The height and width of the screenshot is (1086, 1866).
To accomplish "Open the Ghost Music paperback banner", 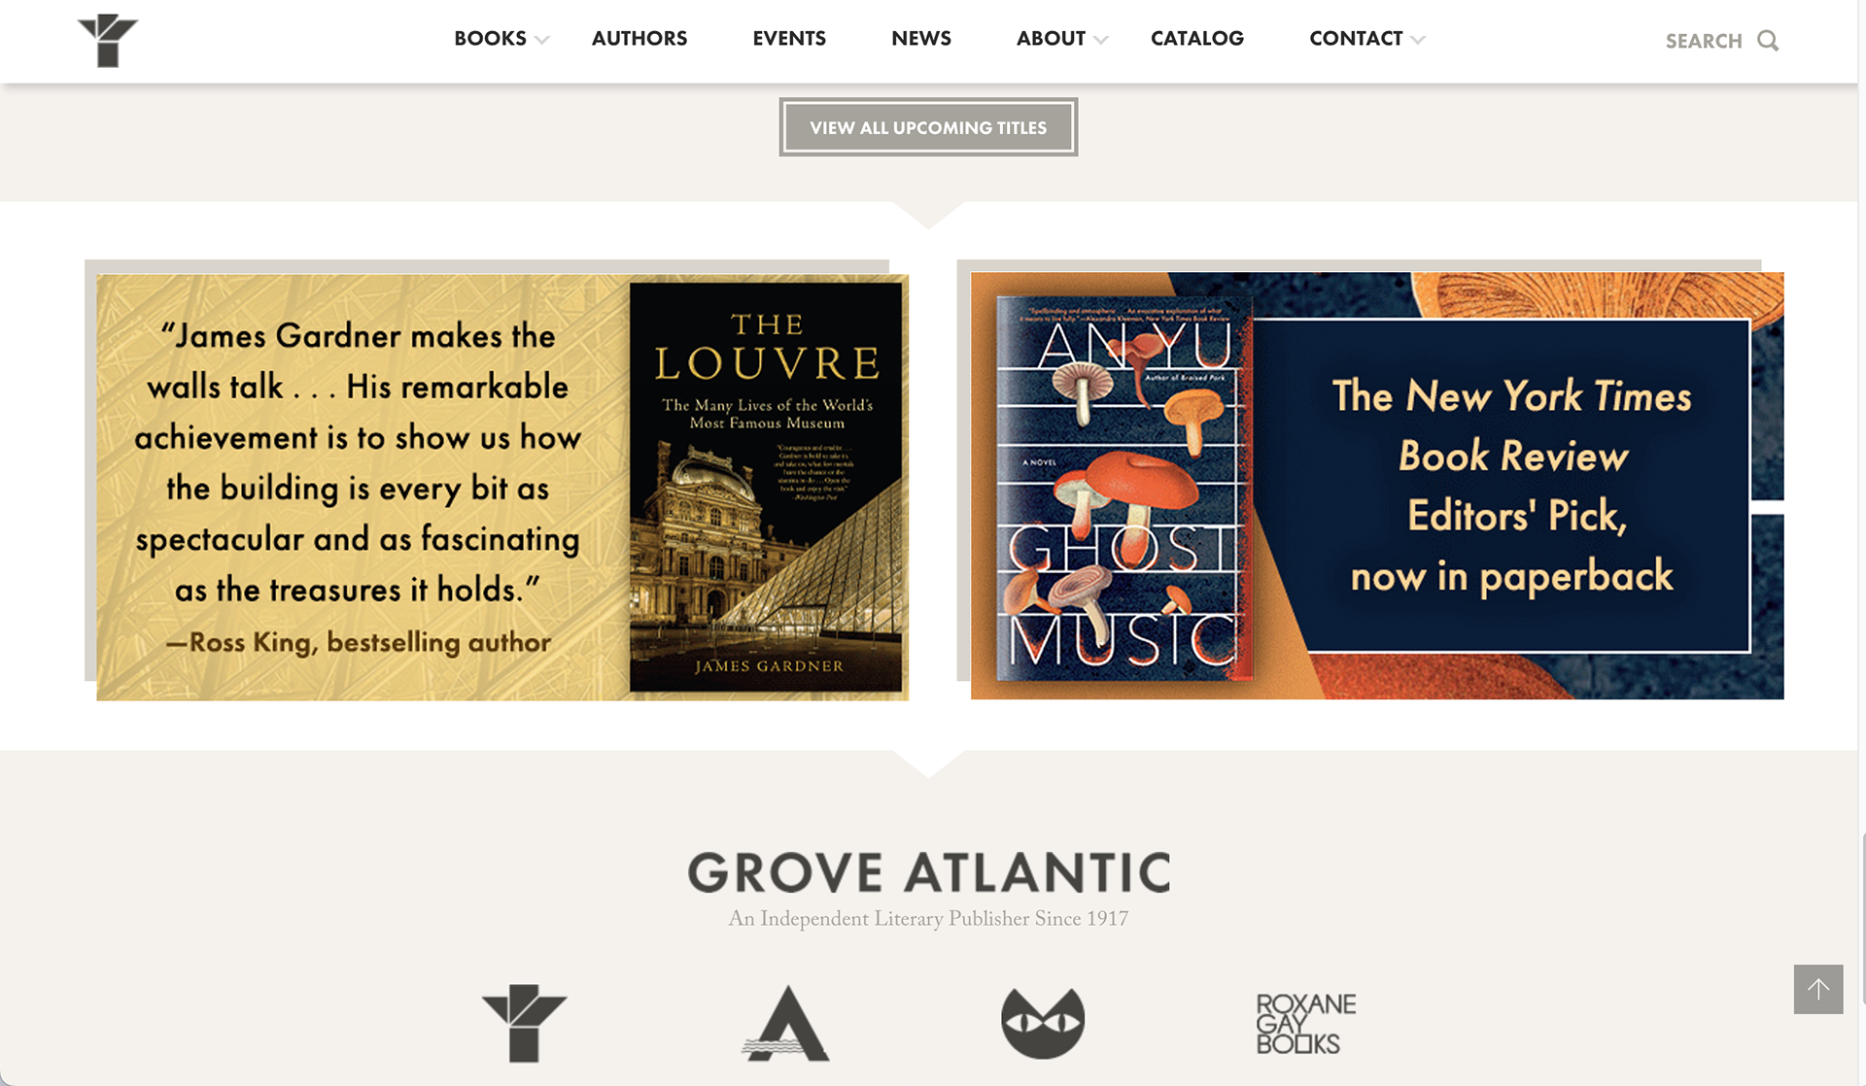I will [x=1377, y=486].
